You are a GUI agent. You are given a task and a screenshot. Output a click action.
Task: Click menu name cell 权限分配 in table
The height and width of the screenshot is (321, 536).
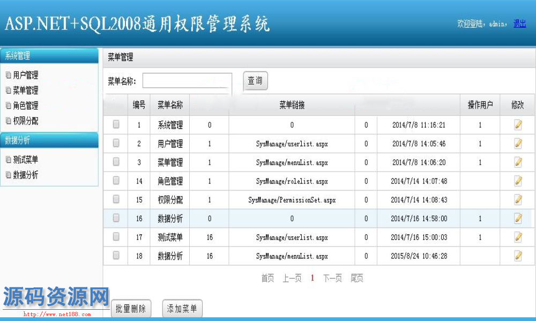170,200
